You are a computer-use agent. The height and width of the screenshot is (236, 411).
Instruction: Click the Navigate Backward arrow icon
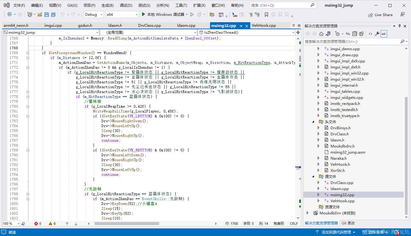click(10, 14)
